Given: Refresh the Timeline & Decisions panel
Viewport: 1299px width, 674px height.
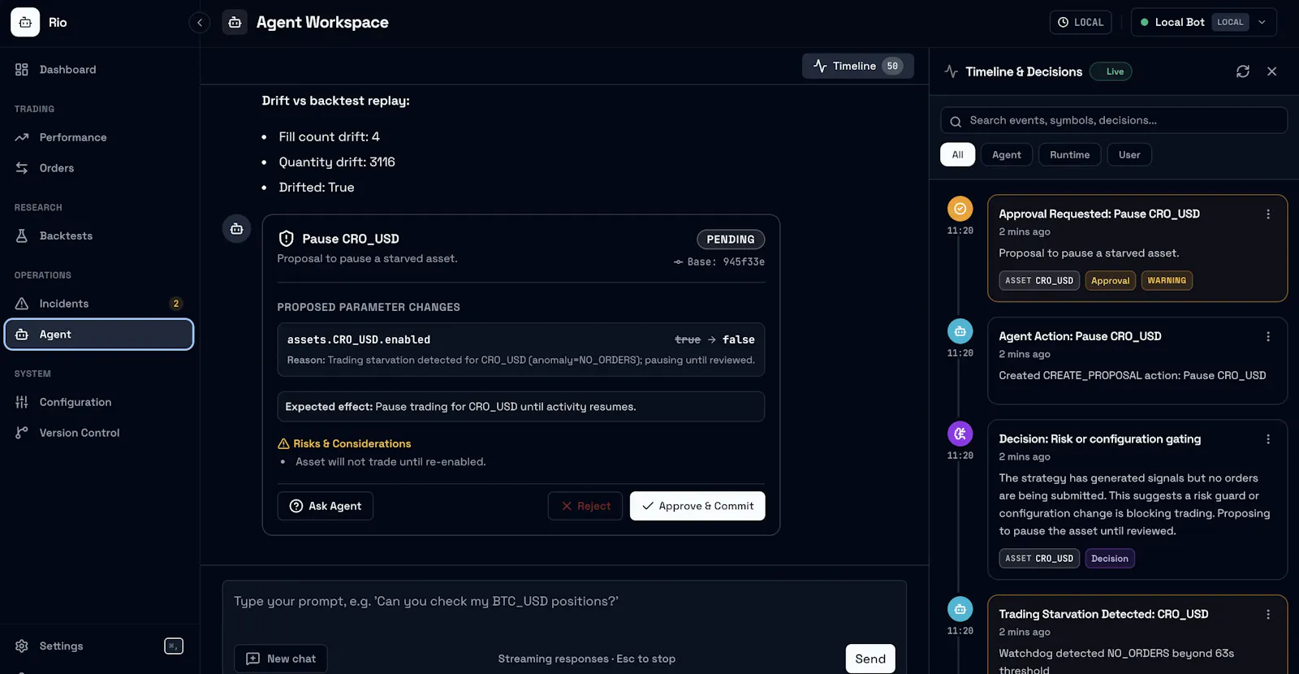Looking at the screenshot, I should [x=1243, y=71].
